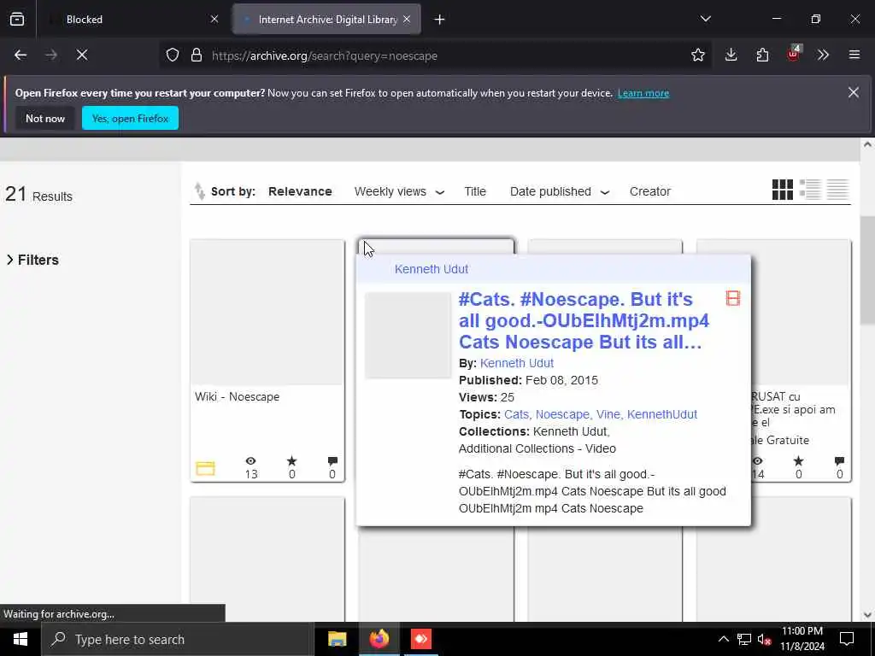The height and width of the screenshot is (656, 875).
Task: Open the Cats topic link
Action: 517,414
